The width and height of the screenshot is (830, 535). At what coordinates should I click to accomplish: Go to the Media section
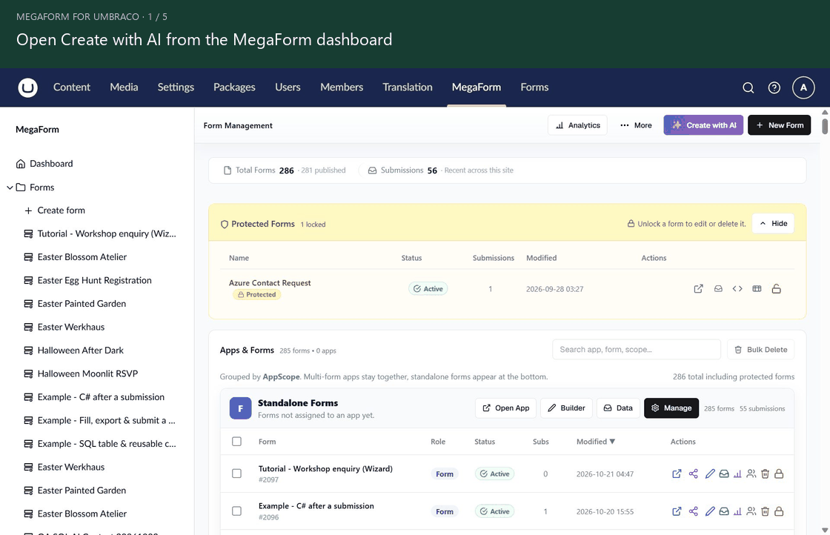pyautogui.click(x=124, y=87)
